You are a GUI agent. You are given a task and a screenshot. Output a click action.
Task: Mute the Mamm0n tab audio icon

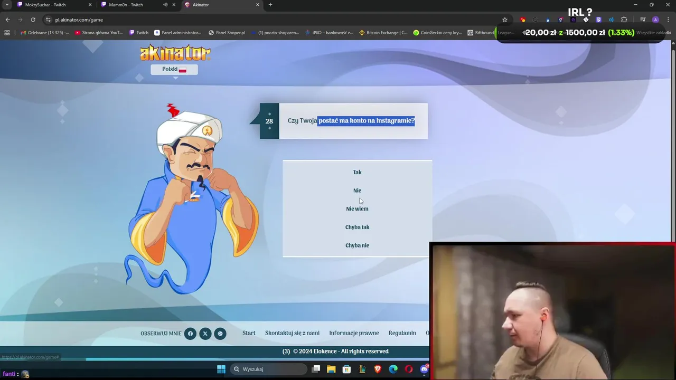coord(165,5)
